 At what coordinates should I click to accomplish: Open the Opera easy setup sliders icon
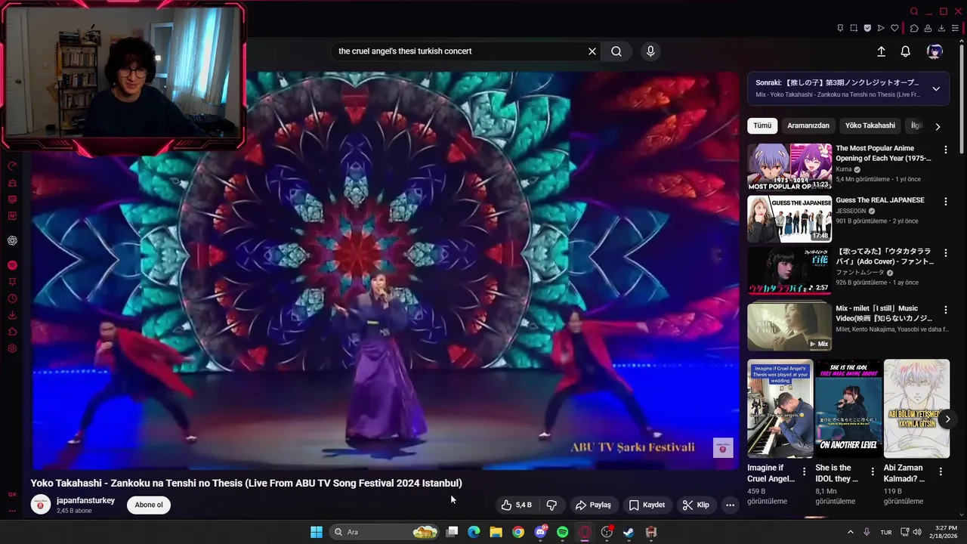(x=955, y=28)
